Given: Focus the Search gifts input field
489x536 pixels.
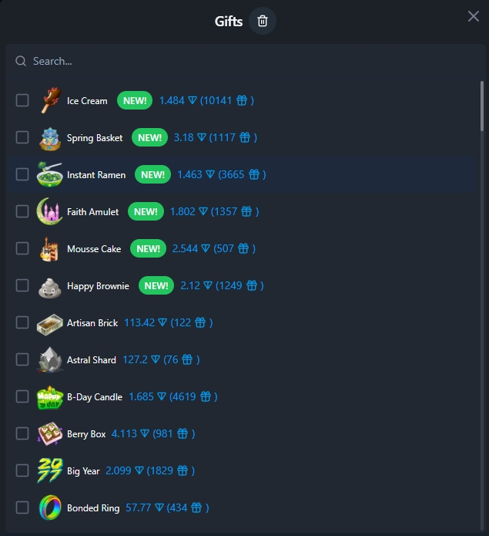Looking at the screenshot, I should [x=246, y=61].
